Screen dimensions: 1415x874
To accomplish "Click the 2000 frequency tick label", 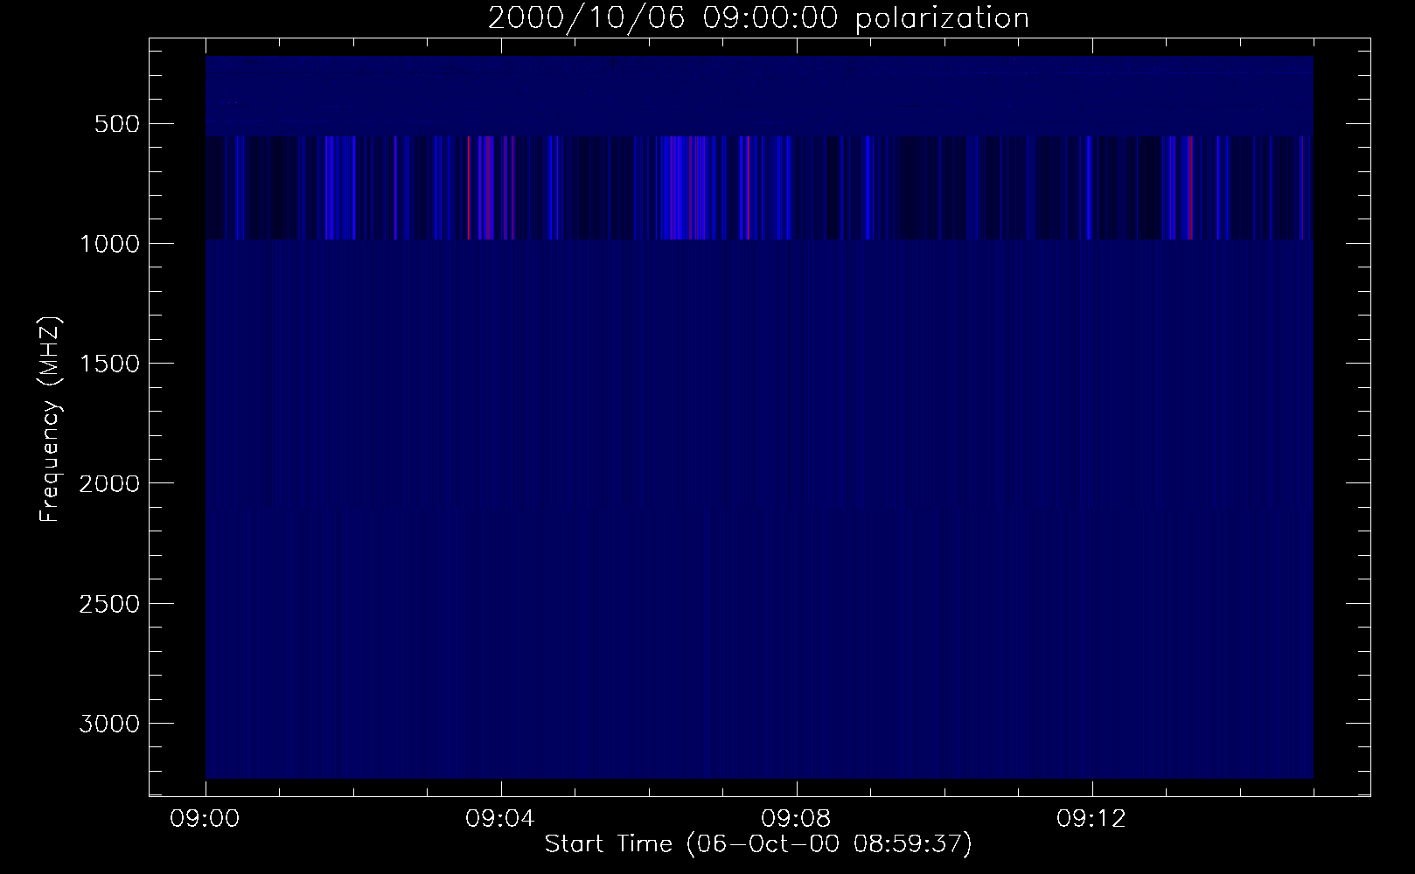I will (109, 483).
